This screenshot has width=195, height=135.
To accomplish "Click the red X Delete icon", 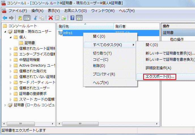I will click(x=50, y=18).
